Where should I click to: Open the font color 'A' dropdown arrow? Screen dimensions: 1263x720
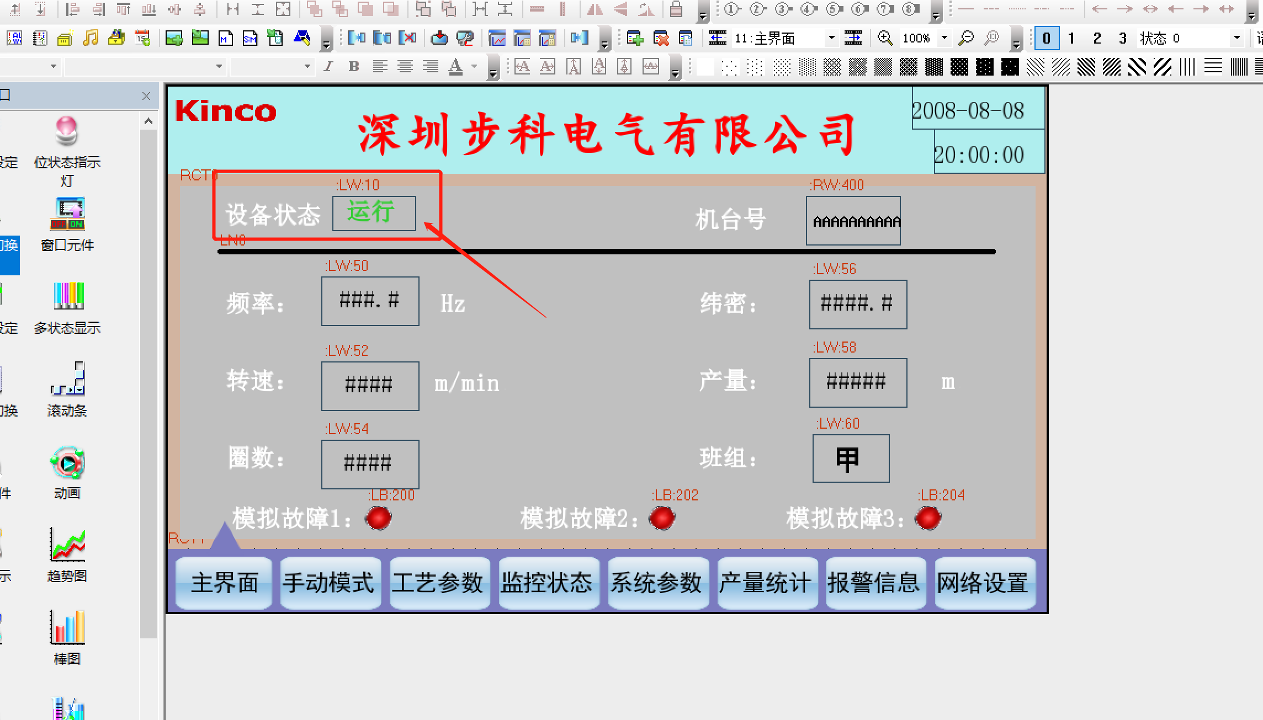(474, 67)
